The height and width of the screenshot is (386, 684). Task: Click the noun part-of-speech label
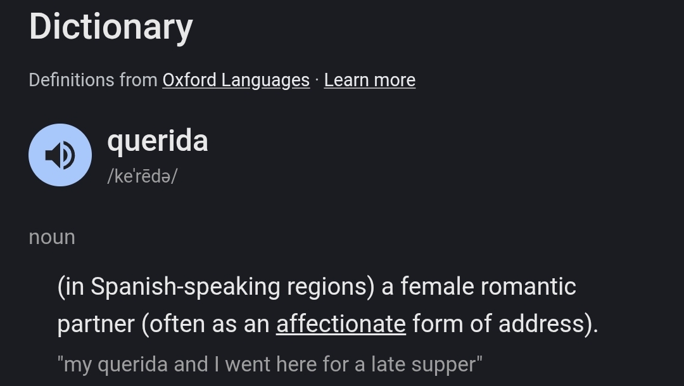[52, 237]
